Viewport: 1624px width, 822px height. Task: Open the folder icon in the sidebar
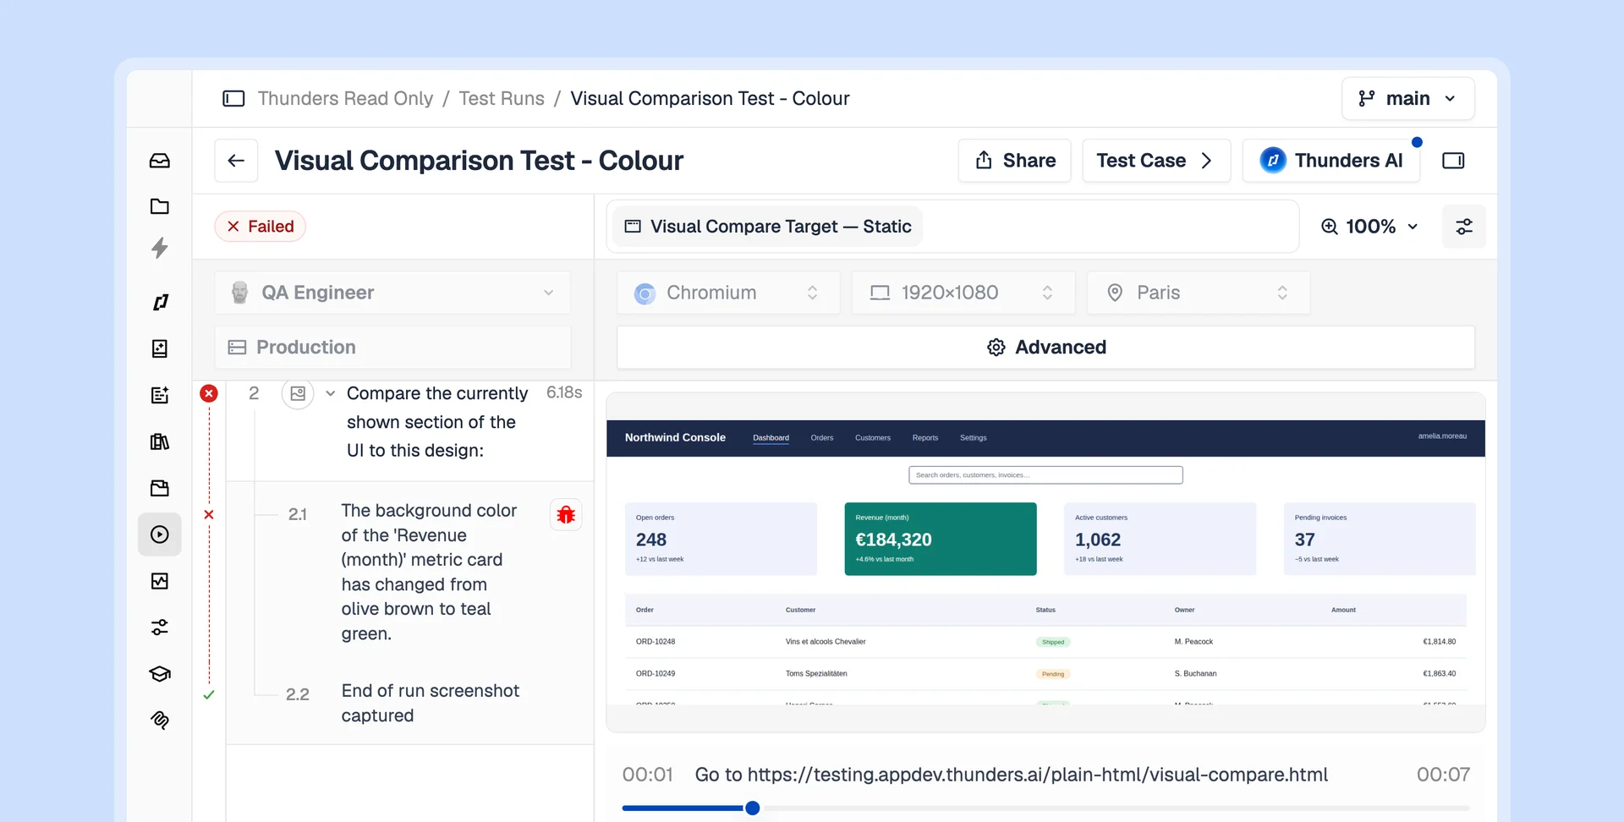(x=160, y=206)
